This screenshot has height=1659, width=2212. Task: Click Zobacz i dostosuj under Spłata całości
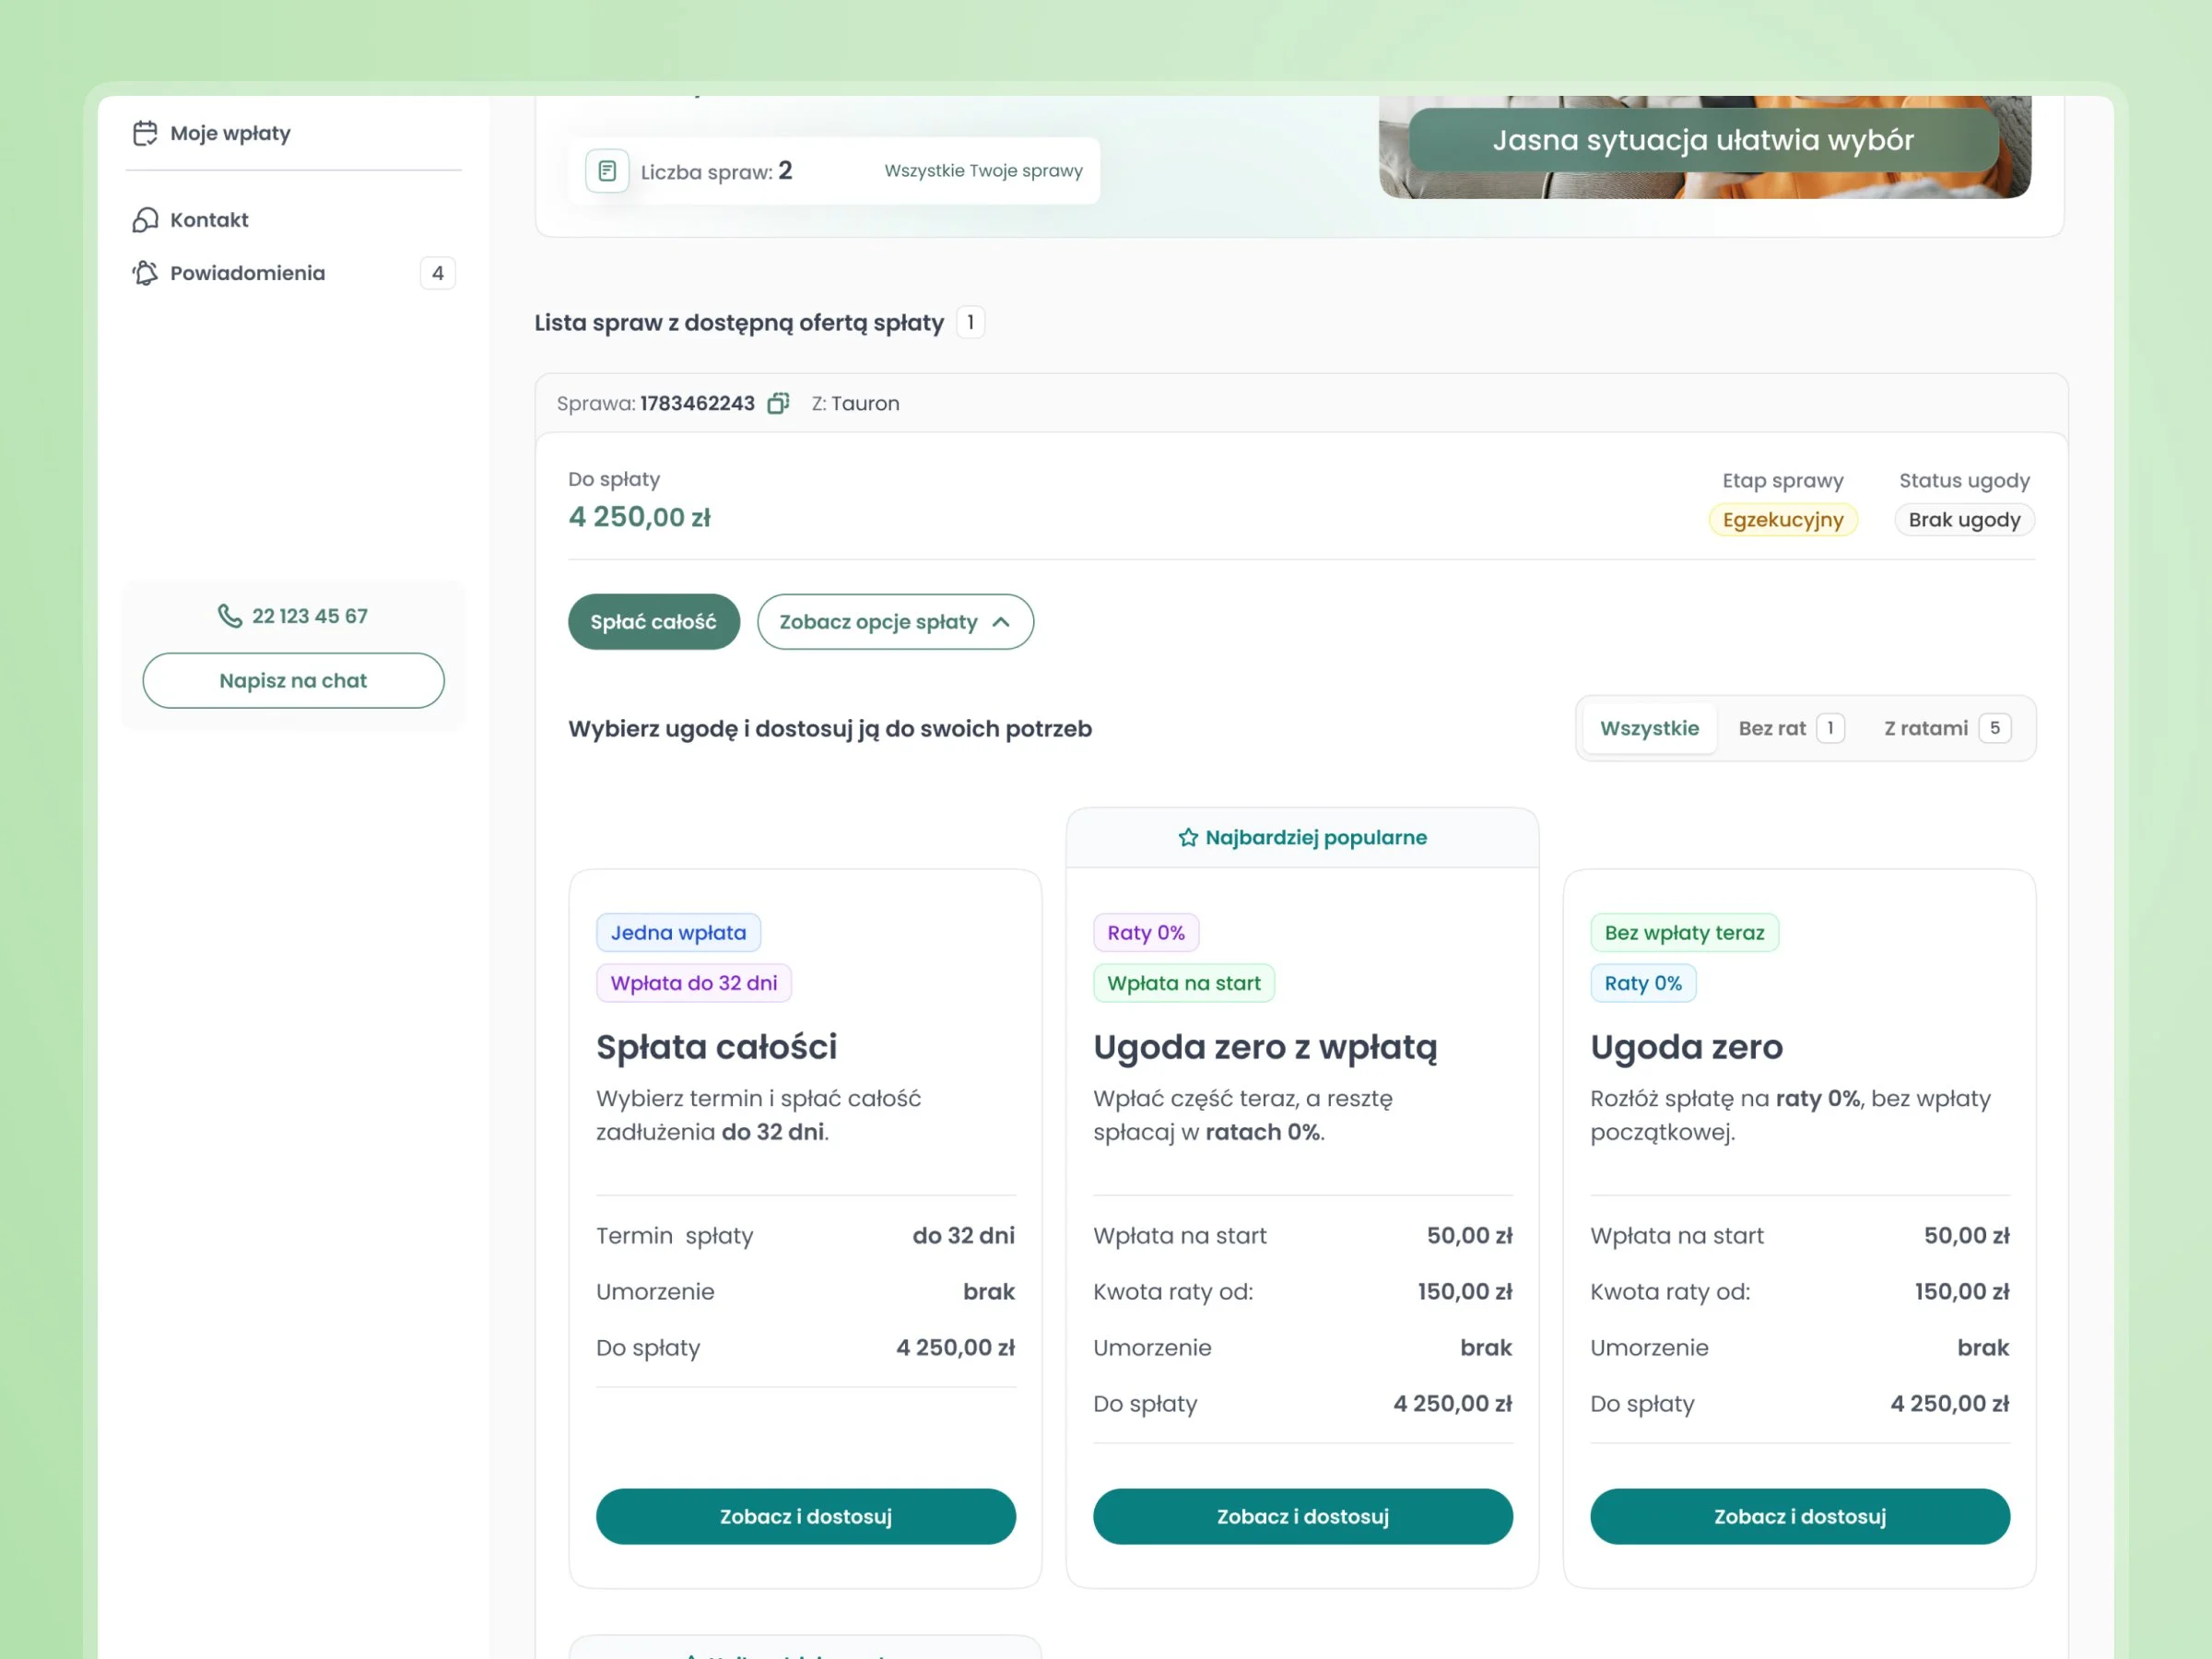(x=806, y=1516)
